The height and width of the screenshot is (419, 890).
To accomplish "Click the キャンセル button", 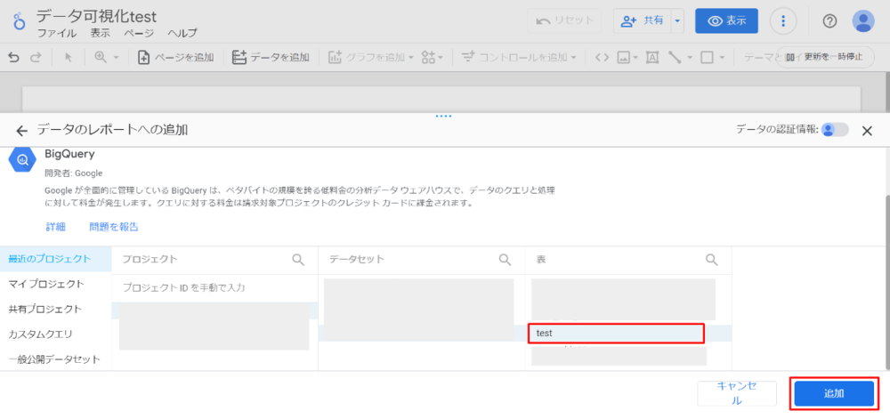I will point(736,393).
